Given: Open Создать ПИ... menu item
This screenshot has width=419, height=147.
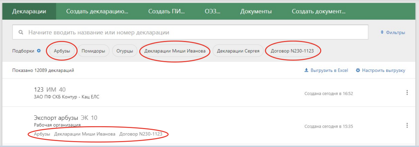Looking at the screenshot, I should (x=167, y=12).
